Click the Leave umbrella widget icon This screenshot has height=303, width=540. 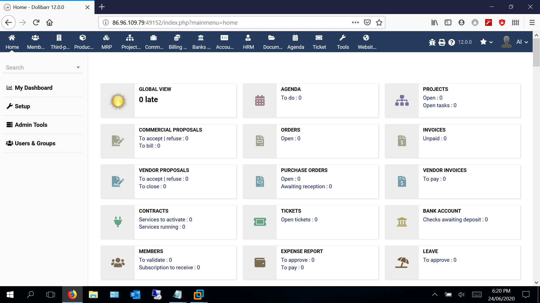(x=402, y=263)
